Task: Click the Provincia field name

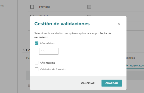Action: (x=45, y=7)
